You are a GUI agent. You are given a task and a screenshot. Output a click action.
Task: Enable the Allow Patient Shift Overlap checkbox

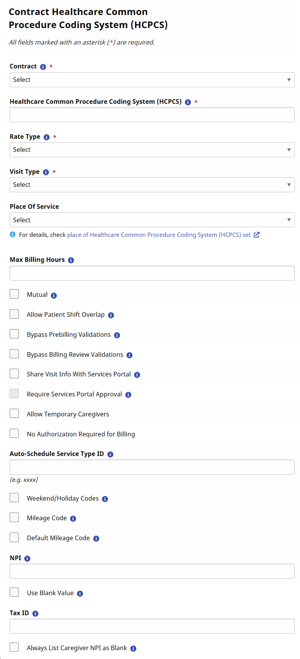pyautogui.click(x=14, y=314)
